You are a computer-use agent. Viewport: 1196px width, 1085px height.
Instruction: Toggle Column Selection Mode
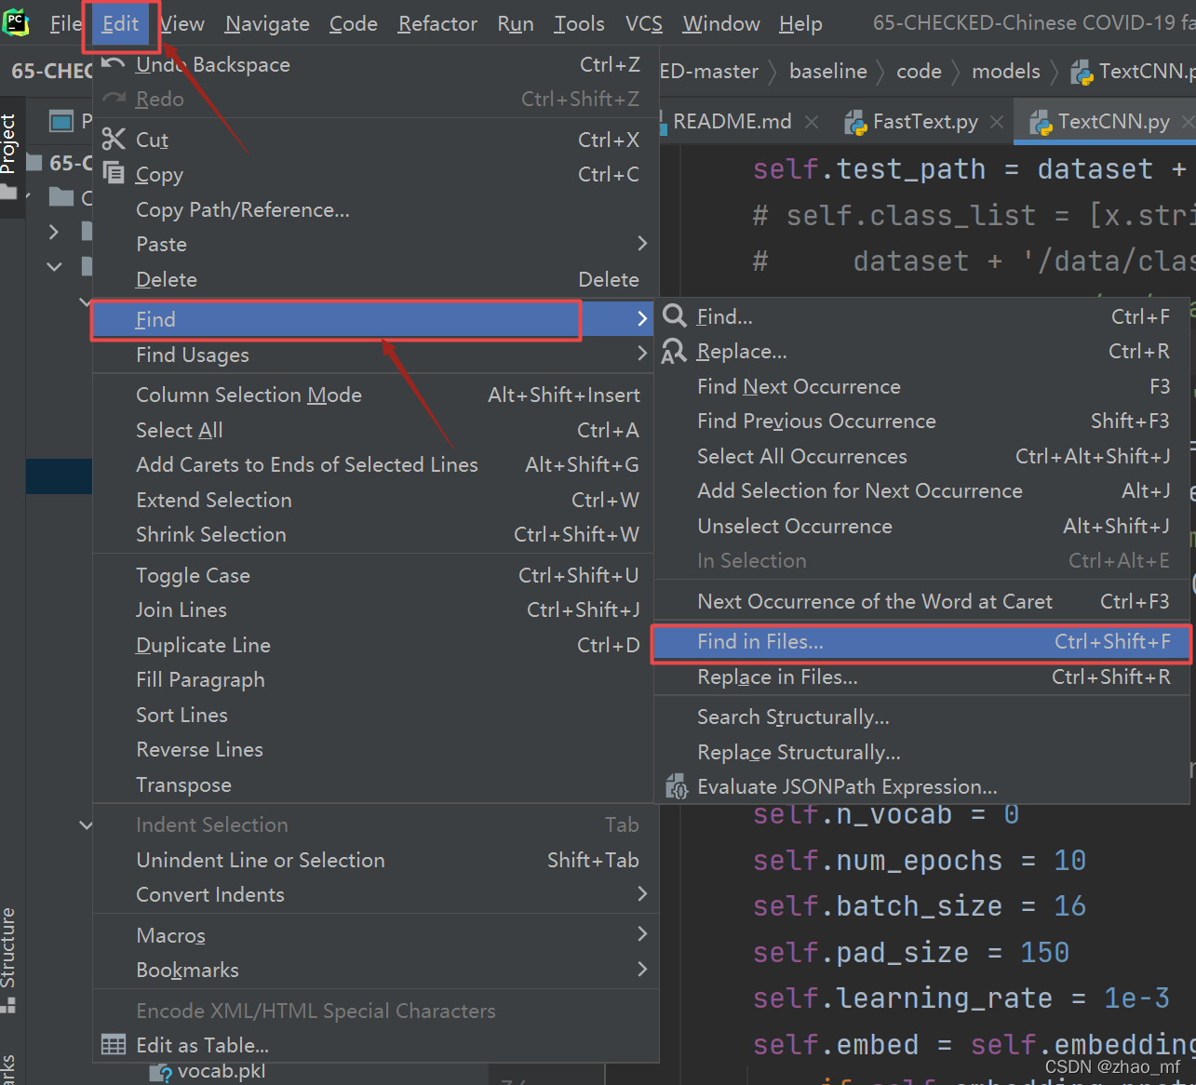click(x=249, y=395)
